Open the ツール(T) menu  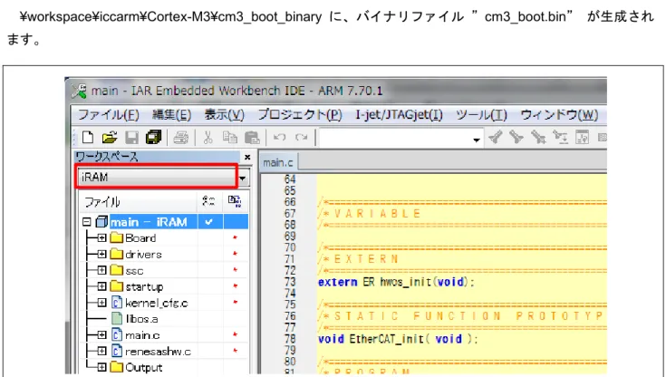click(481, 115)
